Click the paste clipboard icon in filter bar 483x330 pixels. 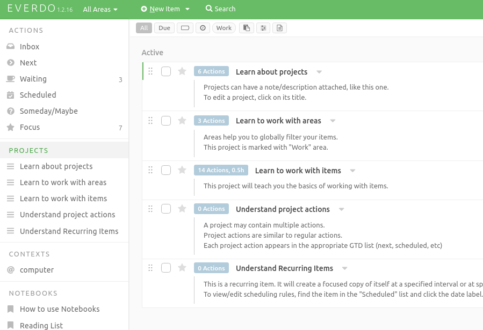246,28
